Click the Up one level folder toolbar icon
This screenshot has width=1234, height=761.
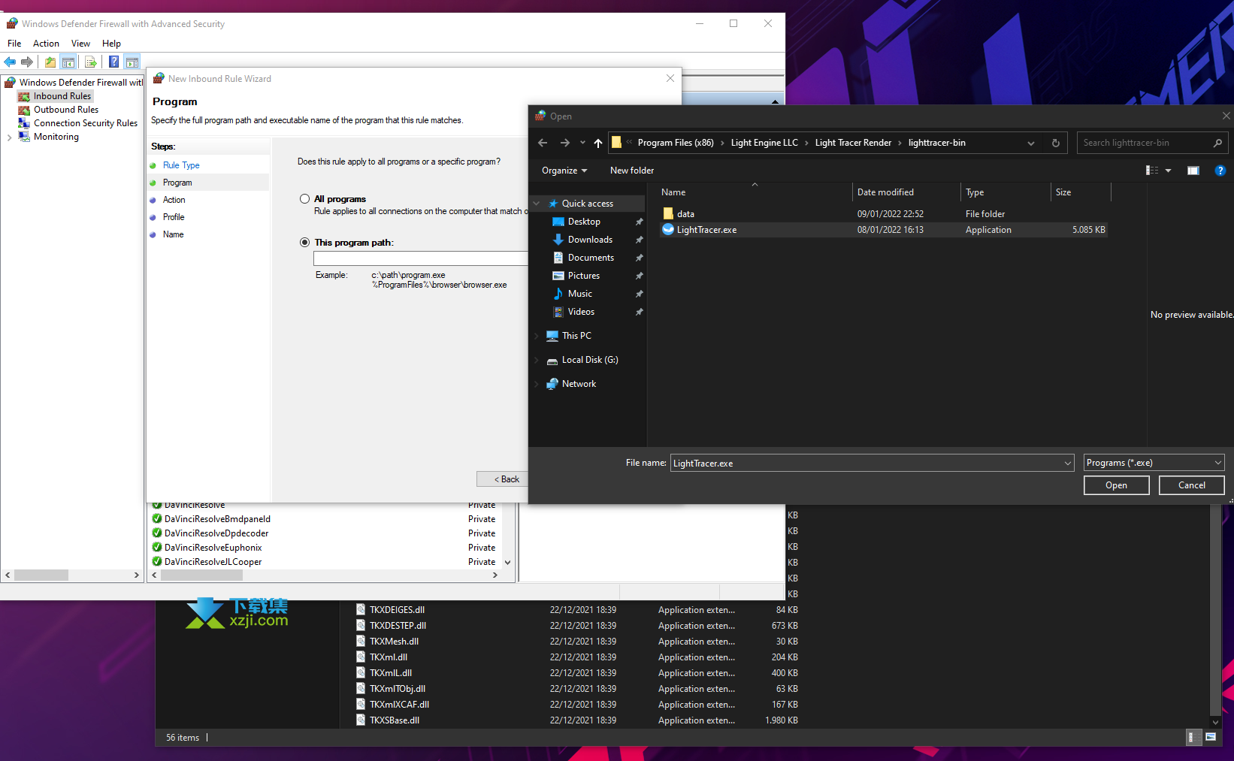click(50, 62)
